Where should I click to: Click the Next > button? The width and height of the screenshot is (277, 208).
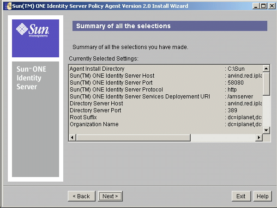110,196
